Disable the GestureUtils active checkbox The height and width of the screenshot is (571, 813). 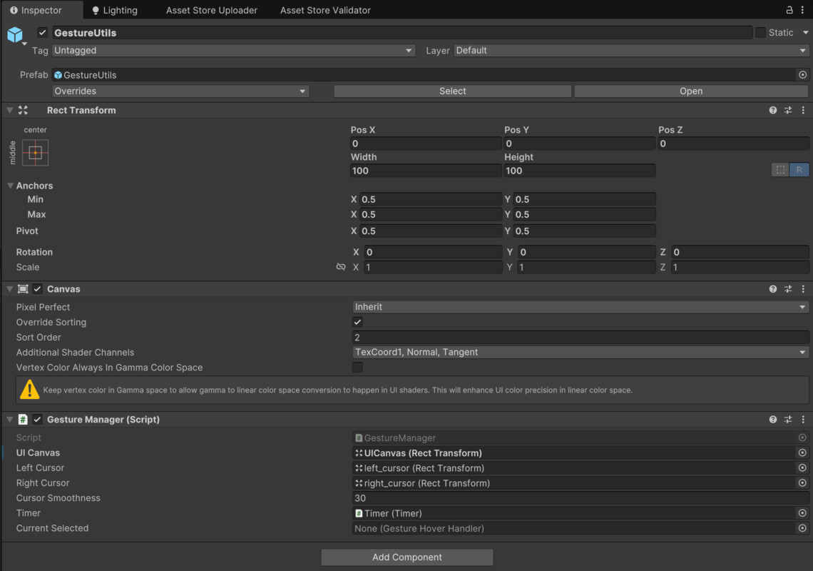43,33
